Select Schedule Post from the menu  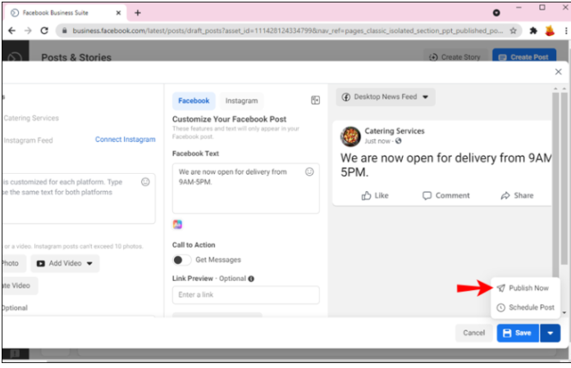tap(525, 307)
